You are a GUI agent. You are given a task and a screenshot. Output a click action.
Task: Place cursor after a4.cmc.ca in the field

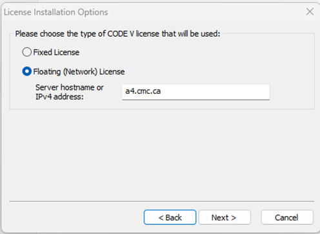point(161,91)
